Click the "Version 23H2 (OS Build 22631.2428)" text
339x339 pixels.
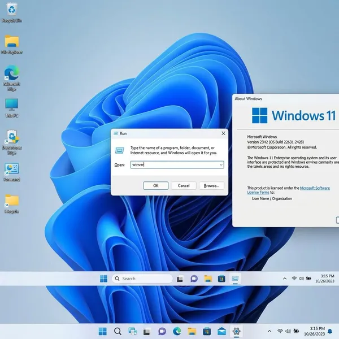[x=276, y=142]
